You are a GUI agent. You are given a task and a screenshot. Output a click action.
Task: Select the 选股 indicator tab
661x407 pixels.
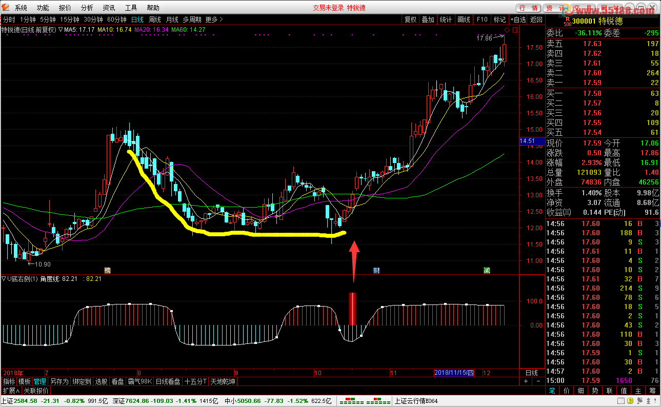102,381
